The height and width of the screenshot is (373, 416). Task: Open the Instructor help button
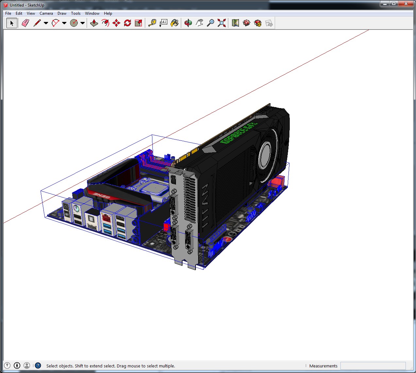[38, 365]
